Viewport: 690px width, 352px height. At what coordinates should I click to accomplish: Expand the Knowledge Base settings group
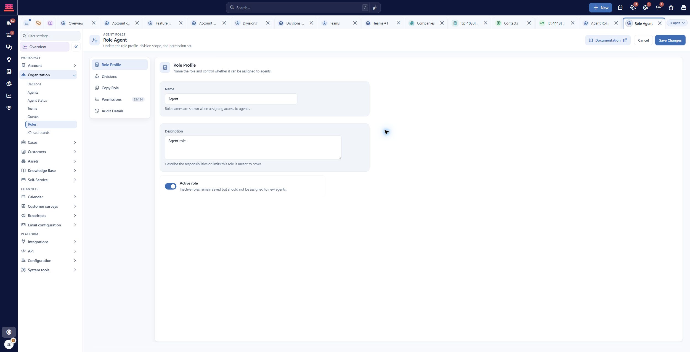(x=48, y=170)
